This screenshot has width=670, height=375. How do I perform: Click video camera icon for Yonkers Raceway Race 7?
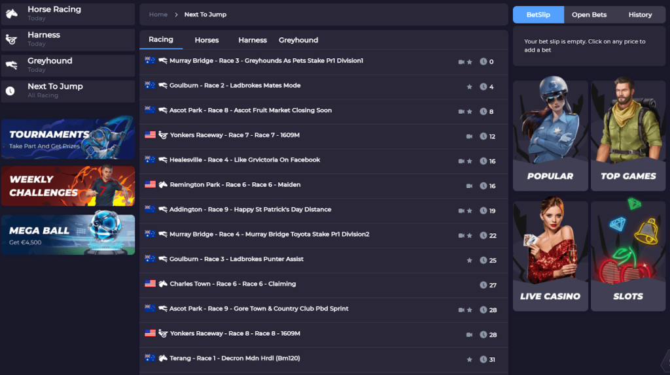pos(469,137)
